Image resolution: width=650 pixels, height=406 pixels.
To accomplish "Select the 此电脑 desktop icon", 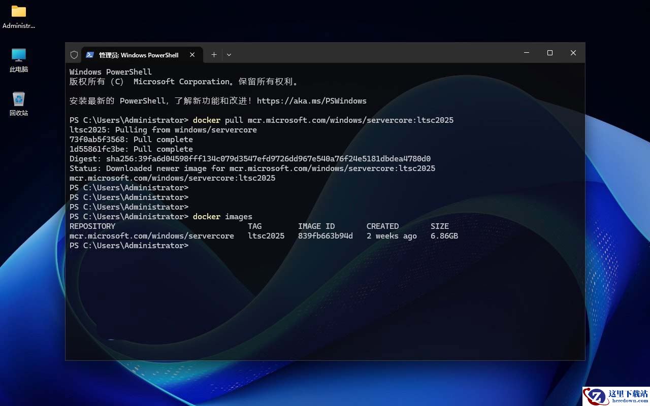I will tap(19, 60).
